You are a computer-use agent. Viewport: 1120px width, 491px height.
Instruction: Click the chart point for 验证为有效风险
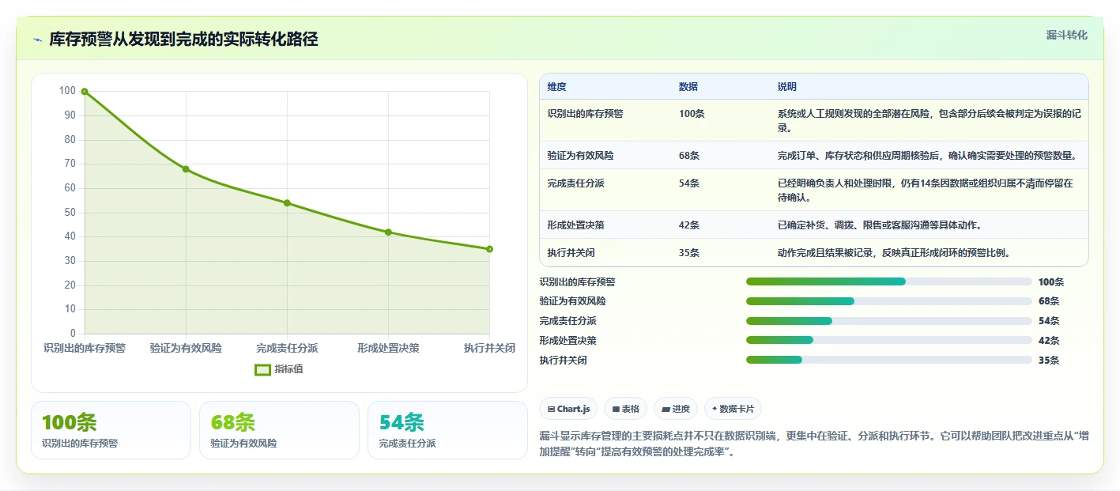coord(186,169)
